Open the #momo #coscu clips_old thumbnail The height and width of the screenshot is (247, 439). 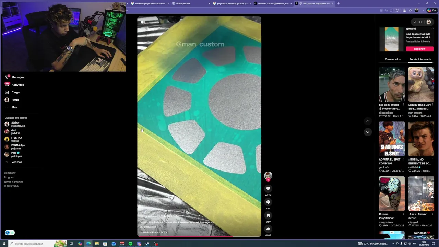point(421,194)
